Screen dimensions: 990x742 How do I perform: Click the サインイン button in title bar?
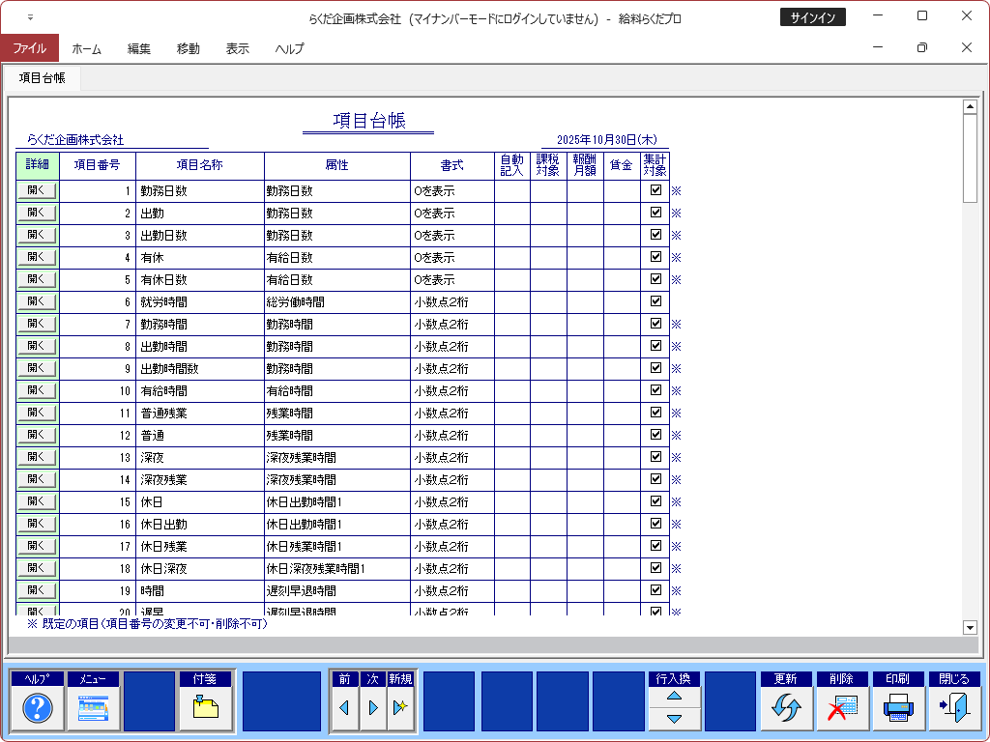[812, 17]
